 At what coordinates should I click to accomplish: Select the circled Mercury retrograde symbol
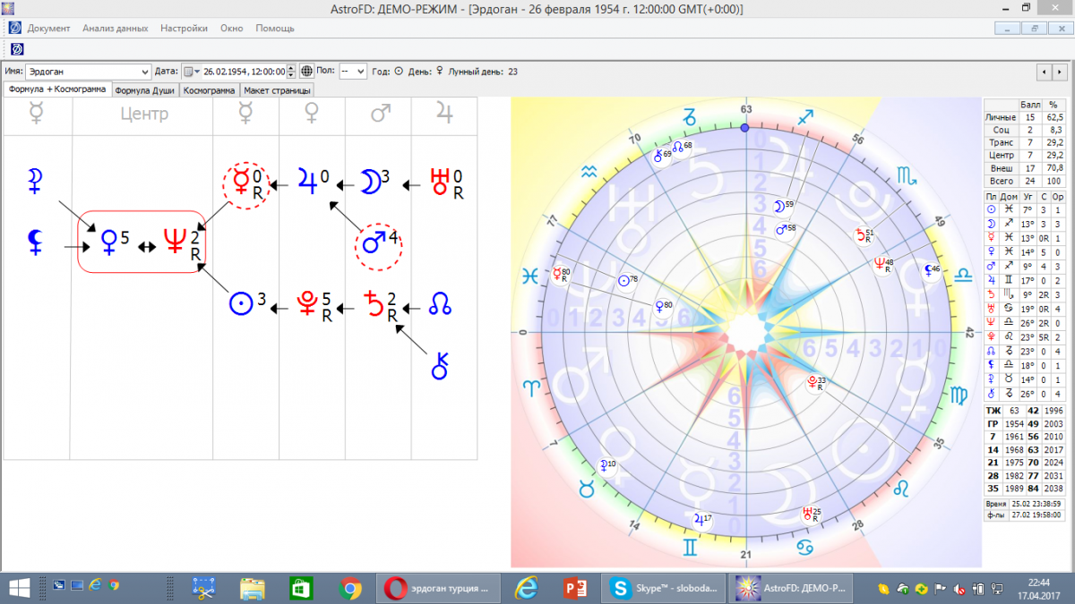click(240, 183)
